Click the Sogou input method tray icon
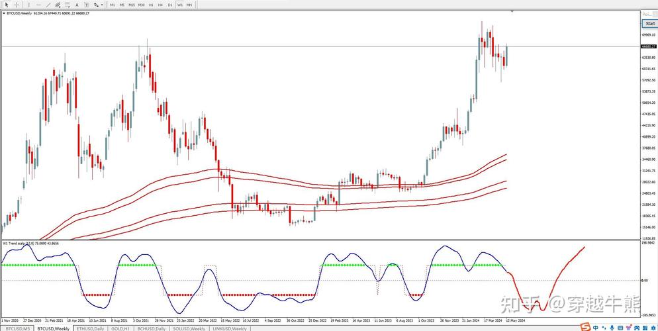Viewport: 658px width, 331px height. tap(585, 326)
